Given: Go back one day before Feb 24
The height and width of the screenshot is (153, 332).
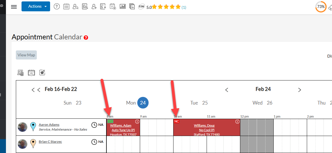Looking at the screenshot, I should coord(227,90).
